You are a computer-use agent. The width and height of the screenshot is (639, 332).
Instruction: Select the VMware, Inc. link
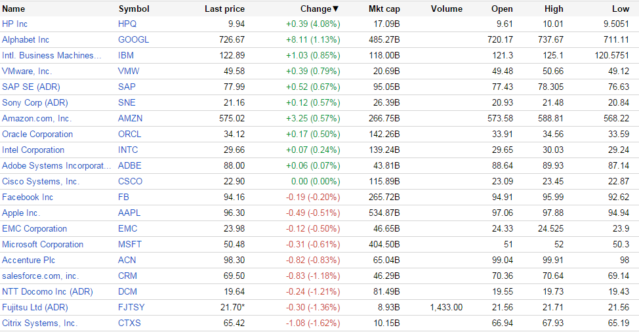click(27, 72)
